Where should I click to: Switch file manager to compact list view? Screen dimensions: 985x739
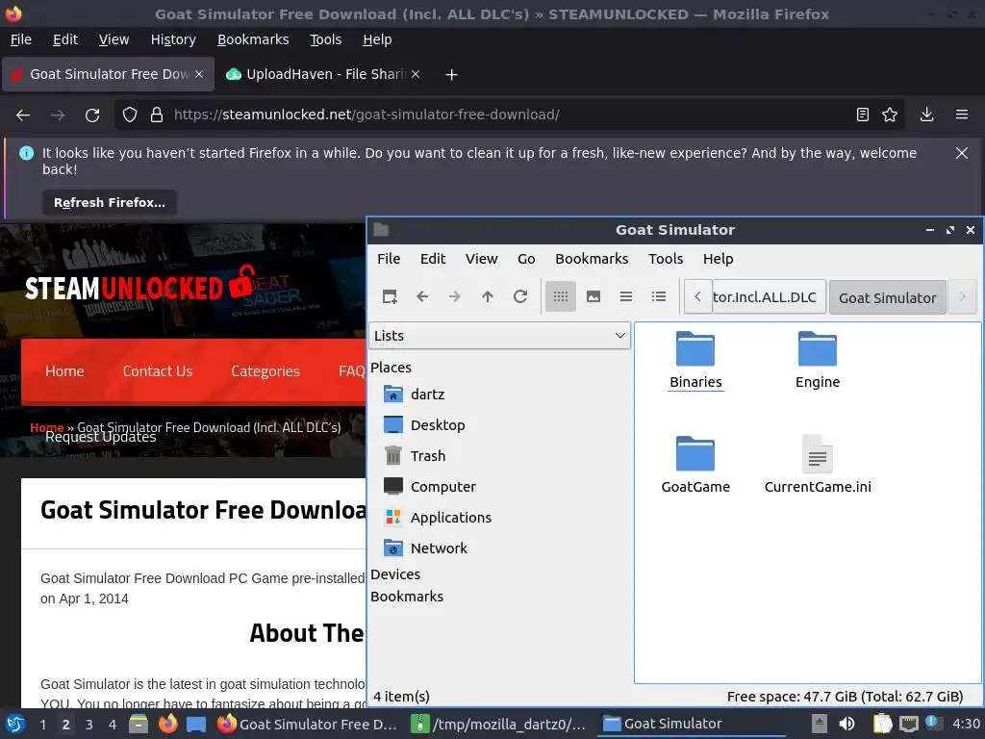point(625,296)
